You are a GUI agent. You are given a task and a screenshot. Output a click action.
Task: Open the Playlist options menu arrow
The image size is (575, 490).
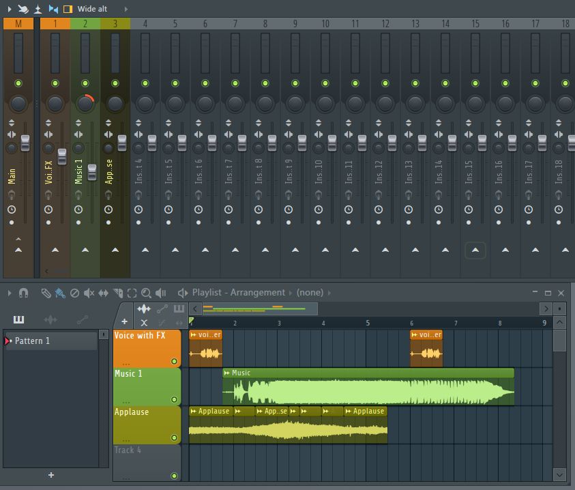coord(10,293)
